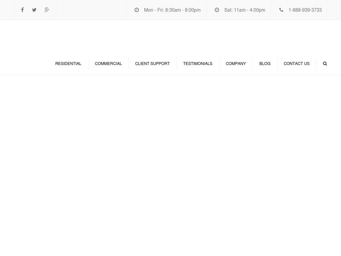
Task: Visit the Google Plus page icon
Action: coord(47,10)
